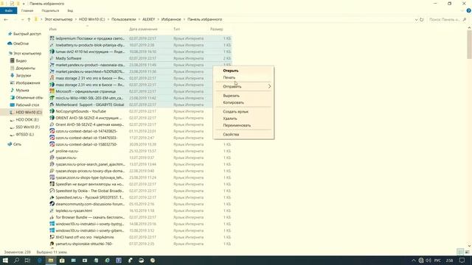472x265 pixels.
Task: Sort by the Дата изменения column header
Action: (143, 29)
